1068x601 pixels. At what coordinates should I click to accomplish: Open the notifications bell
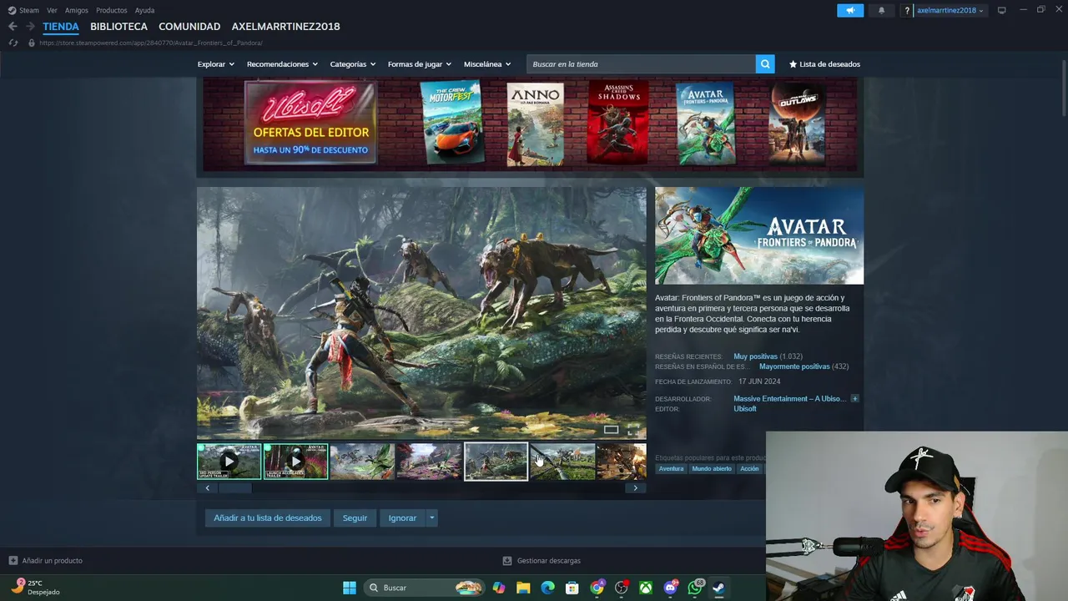pyautogui.click(x=882, y=10)
